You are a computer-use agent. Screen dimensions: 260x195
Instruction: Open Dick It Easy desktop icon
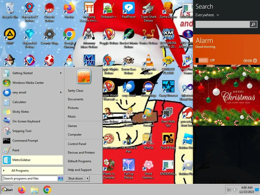(168, 141)
